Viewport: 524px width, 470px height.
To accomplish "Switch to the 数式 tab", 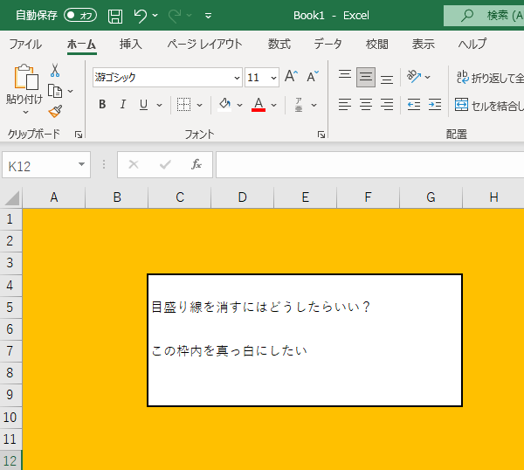I will pyautogui.click(x=279, y=44).
